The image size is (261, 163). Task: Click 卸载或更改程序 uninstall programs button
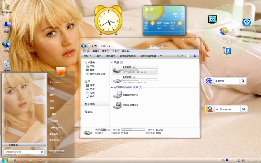pos(128,56)
